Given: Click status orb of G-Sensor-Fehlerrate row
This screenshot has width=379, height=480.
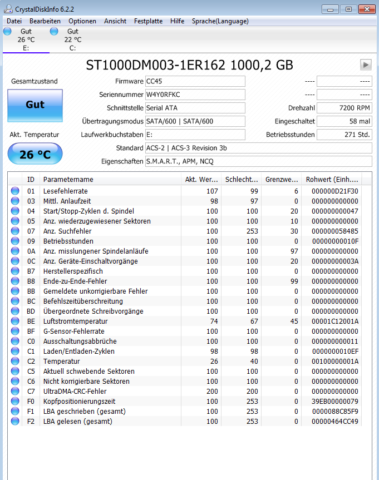Looking at the screenshot, I should coord(15,331).
